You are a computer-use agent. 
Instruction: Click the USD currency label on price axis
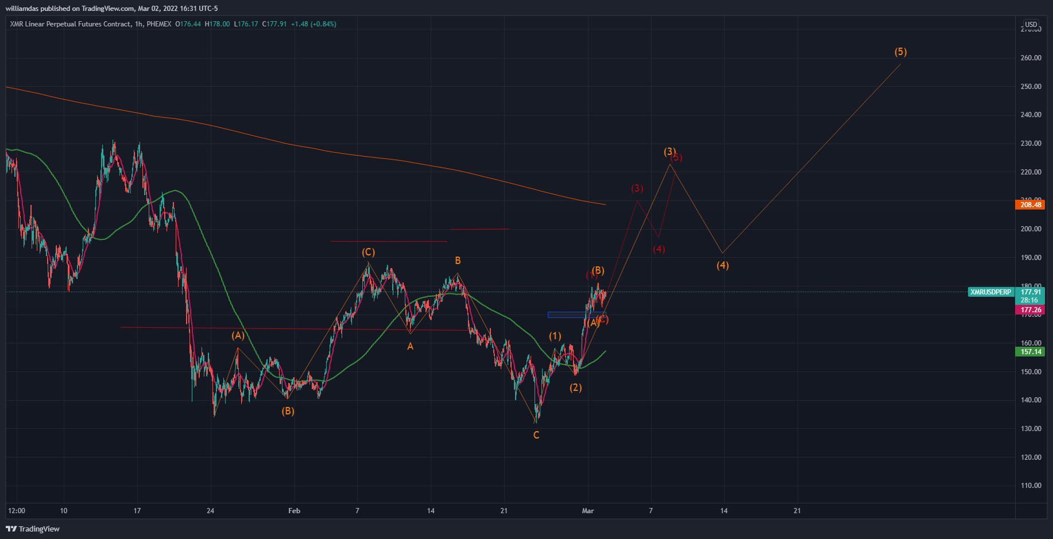pyautogui.click(x=1031, y=25)
